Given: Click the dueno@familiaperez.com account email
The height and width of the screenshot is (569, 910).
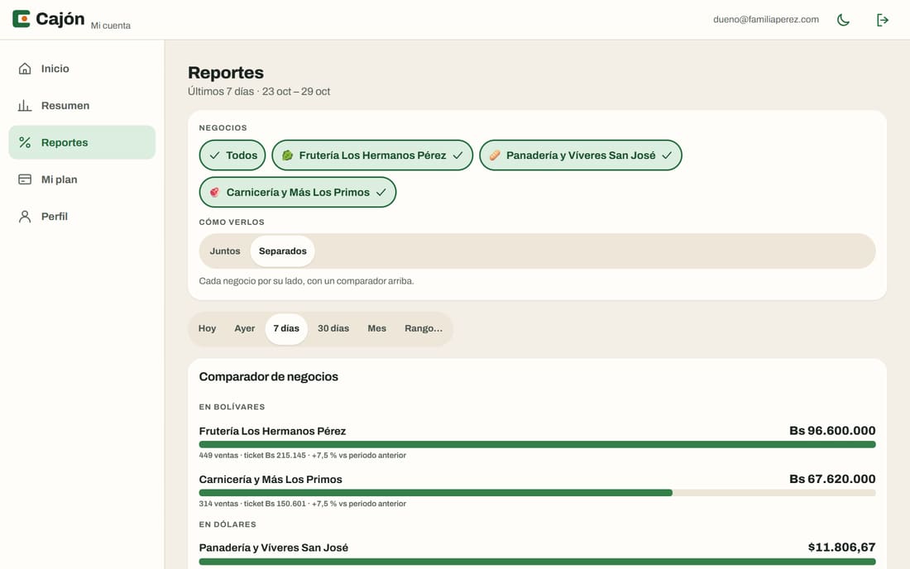Looking at the screenshot, I should pos(766,19).
